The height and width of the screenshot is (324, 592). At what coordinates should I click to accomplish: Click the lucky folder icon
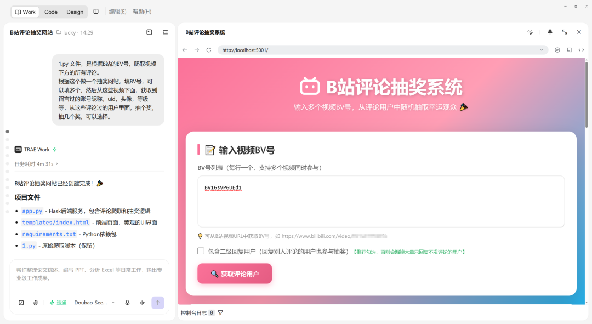tap(59, 32)
